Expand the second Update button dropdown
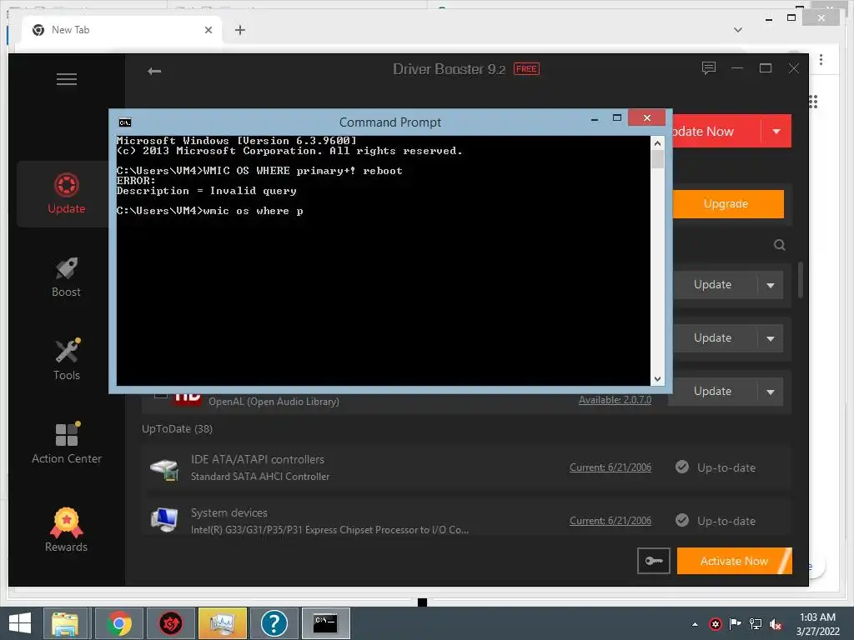Screen dimensions: 854x640 [x=770, y=338]
